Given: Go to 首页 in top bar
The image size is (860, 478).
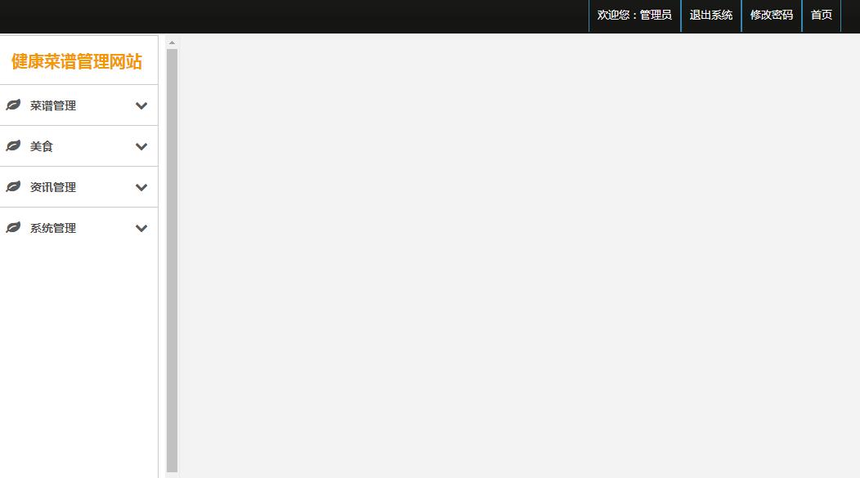Looking at the screenshot, I should pos(821,16).
